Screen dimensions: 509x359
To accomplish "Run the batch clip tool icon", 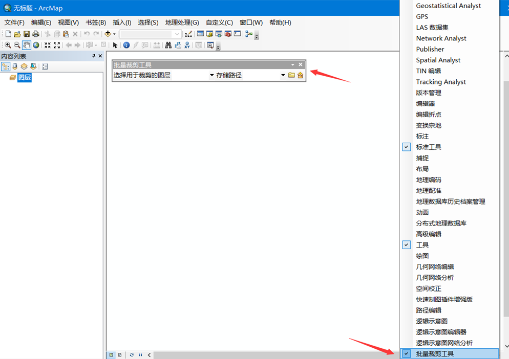I will click(300, 75).
